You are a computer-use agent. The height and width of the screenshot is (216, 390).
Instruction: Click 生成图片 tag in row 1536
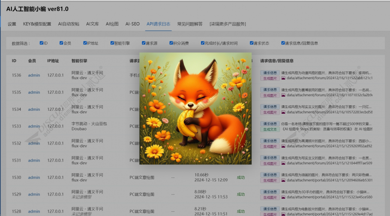[x=270, y=78]
